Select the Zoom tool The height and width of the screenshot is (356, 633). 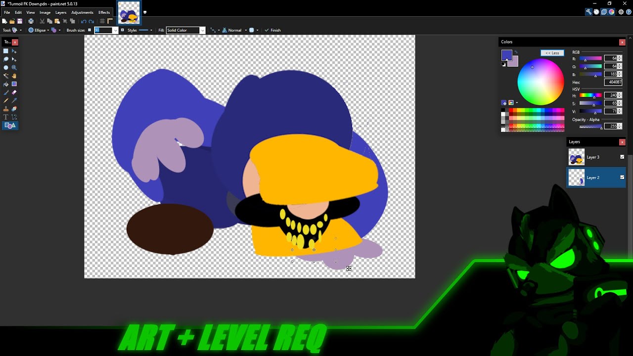14,68
